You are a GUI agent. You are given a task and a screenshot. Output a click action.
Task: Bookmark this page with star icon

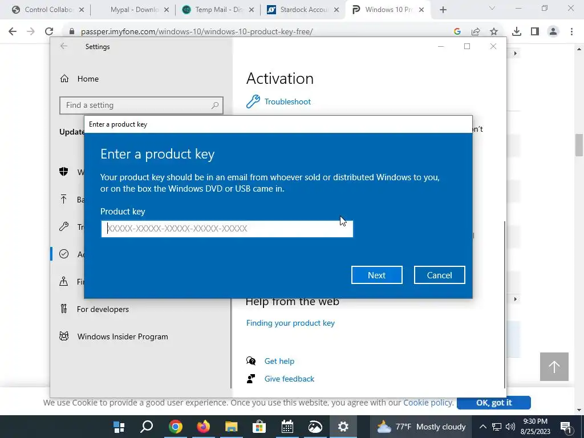[x=494, y=32]
